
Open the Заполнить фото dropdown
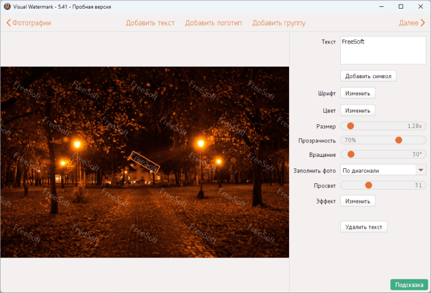(x=383, y=171)
